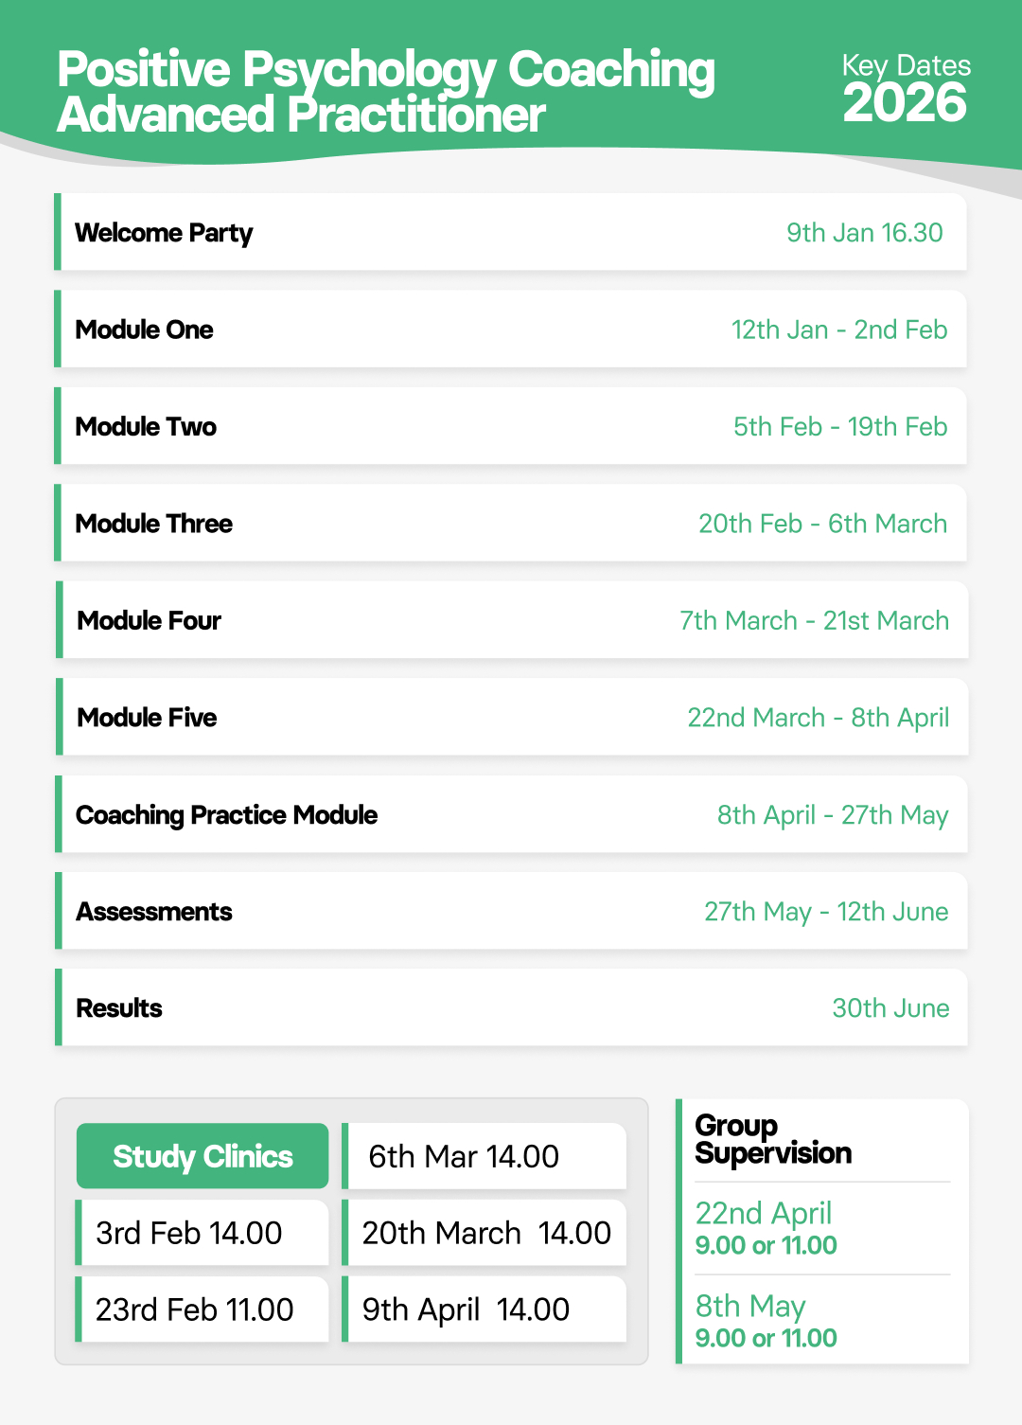Select the Assessments row
The height and width of the screenshot is (1425, 1022).
pyautogui.click(x=511, y=912)
